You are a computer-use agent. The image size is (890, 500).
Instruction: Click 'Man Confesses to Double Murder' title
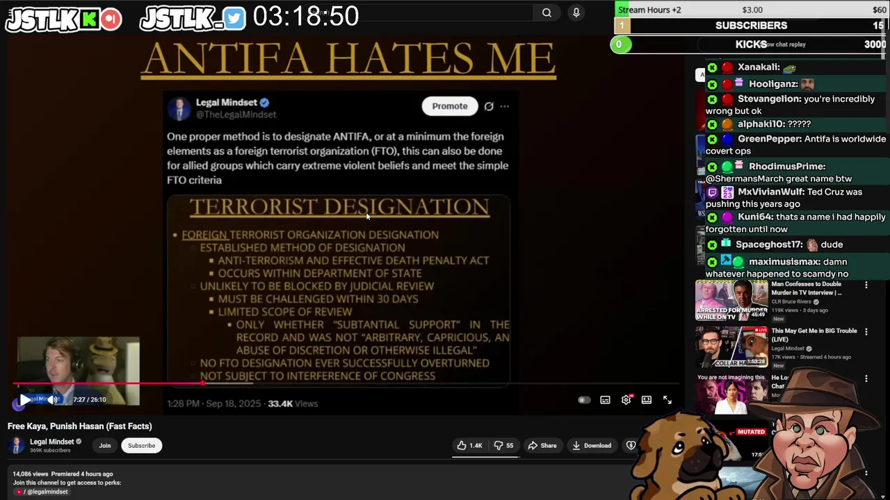[807, 288]
